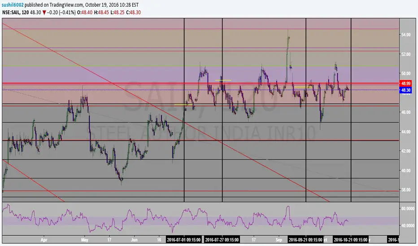Select the blue 48.30 current price label

(406, 90)
